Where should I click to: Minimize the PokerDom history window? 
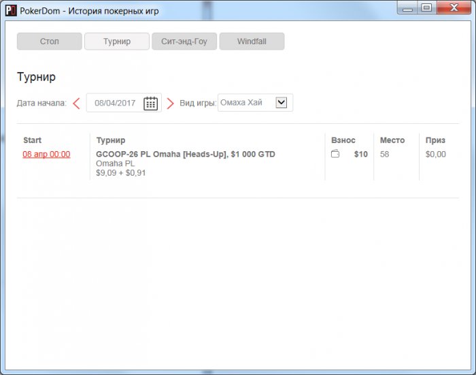point(407,7)
